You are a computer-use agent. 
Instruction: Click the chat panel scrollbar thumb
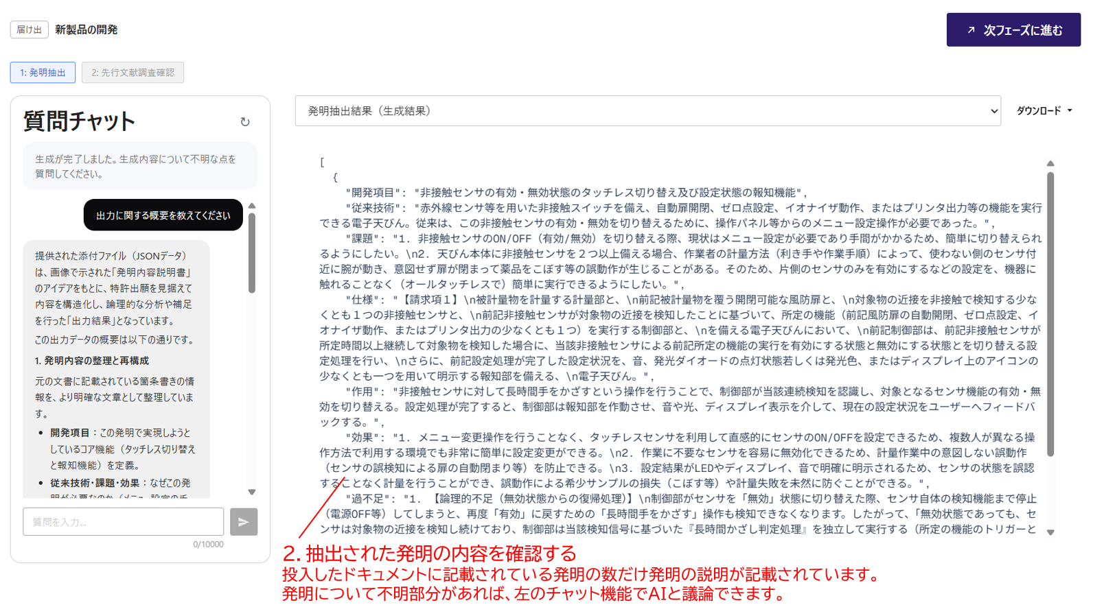pyautogui.click(x=252, y=253)
